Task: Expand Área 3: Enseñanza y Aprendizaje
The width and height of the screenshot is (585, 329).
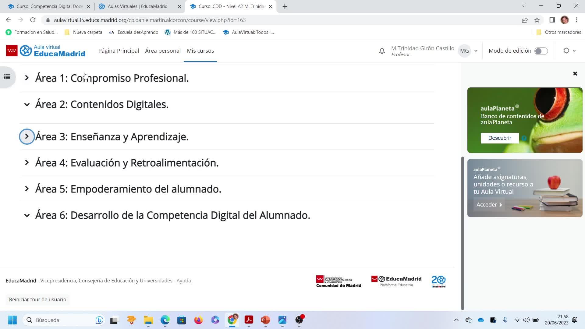Action: click(x=27, y=136)
